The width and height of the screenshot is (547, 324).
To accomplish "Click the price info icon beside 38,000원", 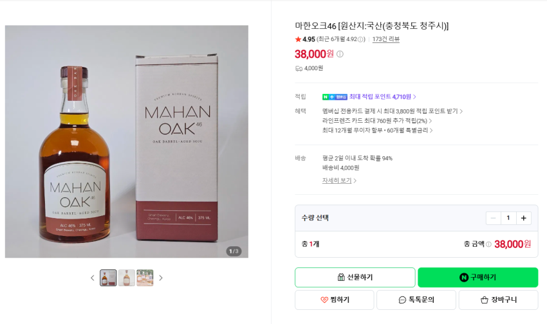I will (340, 54).
